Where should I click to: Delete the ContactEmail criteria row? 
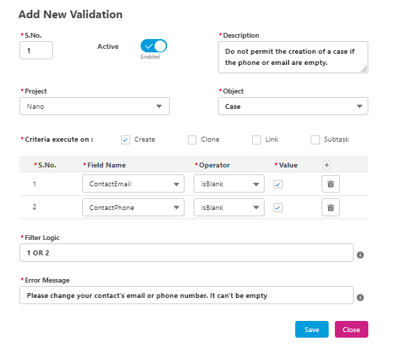tap(331, 183)
